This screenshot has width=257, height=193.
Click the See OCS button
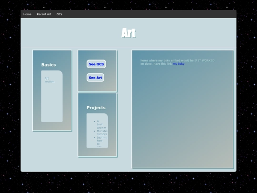pos(96,64)
